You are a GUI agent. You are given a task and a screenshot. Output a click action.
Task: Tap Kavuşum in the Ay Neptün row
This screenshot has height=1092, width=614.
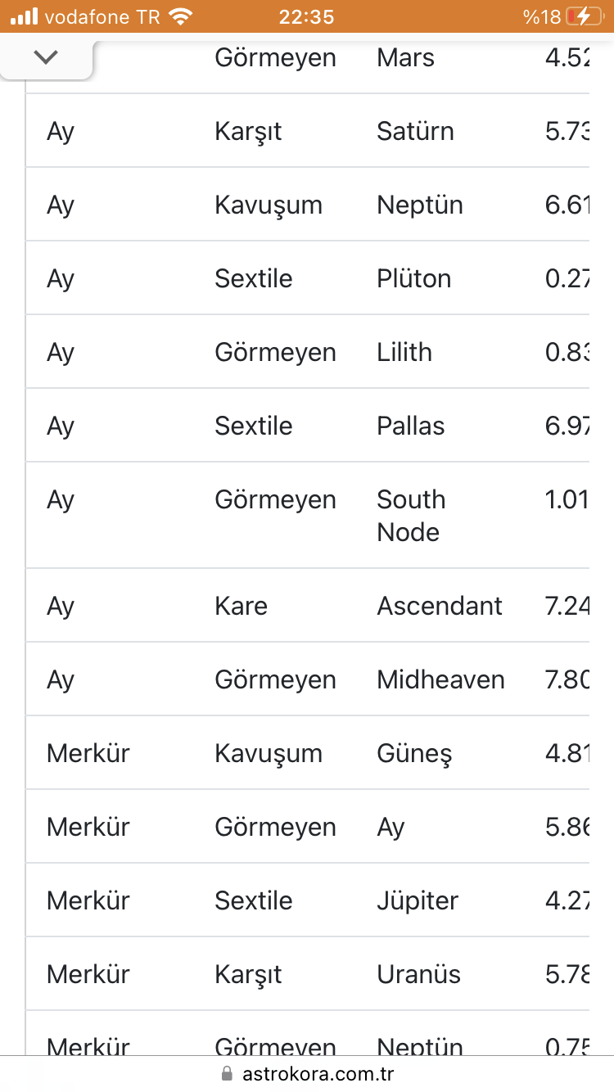point(269,205)
